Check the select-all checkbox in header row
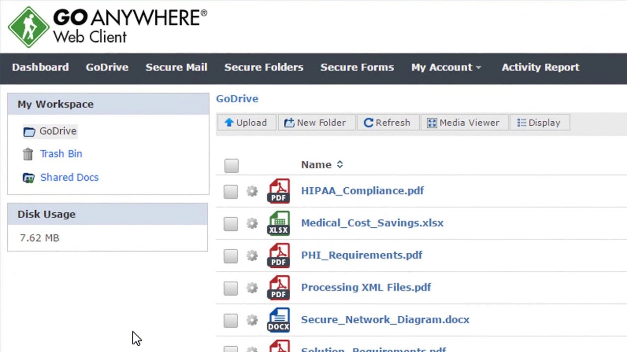The image size is (627, 352). (231, 166)
